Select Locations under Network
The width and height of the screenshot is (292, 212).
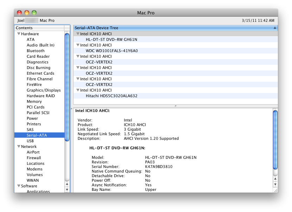(36, 163)
